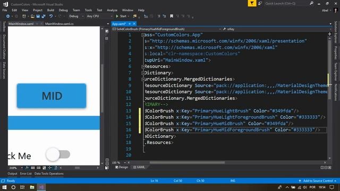The height and width of the screenshot is (191, 340).
Task: Open the Build menu
Action: tap(50, 10)
